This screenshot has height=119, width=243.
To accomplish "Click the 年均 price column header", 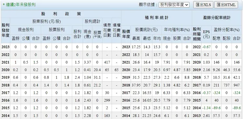I will point(157,38).
